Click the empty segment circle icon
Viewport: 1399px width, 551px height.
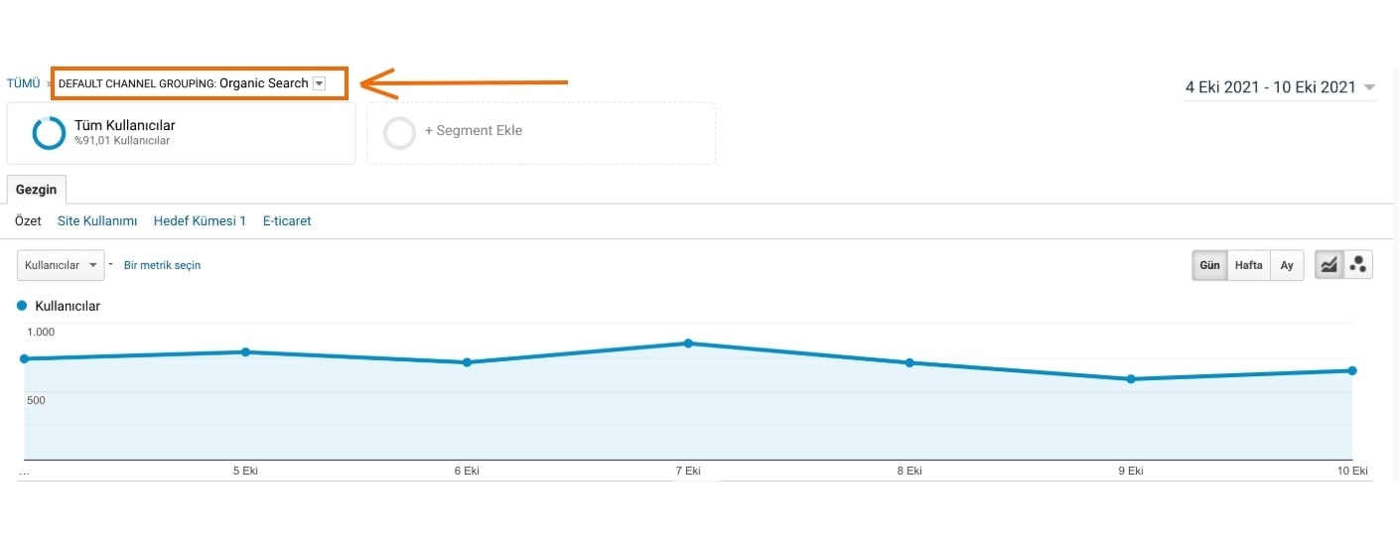[399, 133]
